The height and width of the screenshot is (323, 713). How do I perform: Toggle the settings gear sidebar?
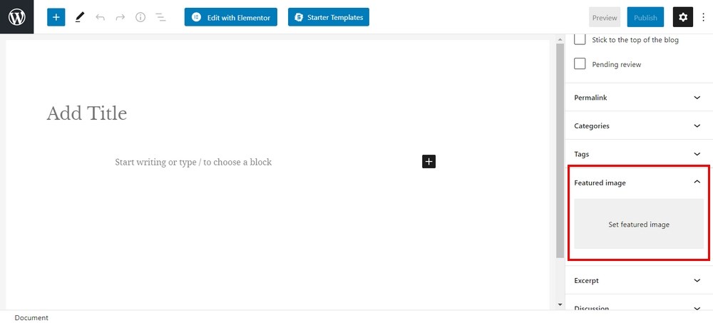683,17
